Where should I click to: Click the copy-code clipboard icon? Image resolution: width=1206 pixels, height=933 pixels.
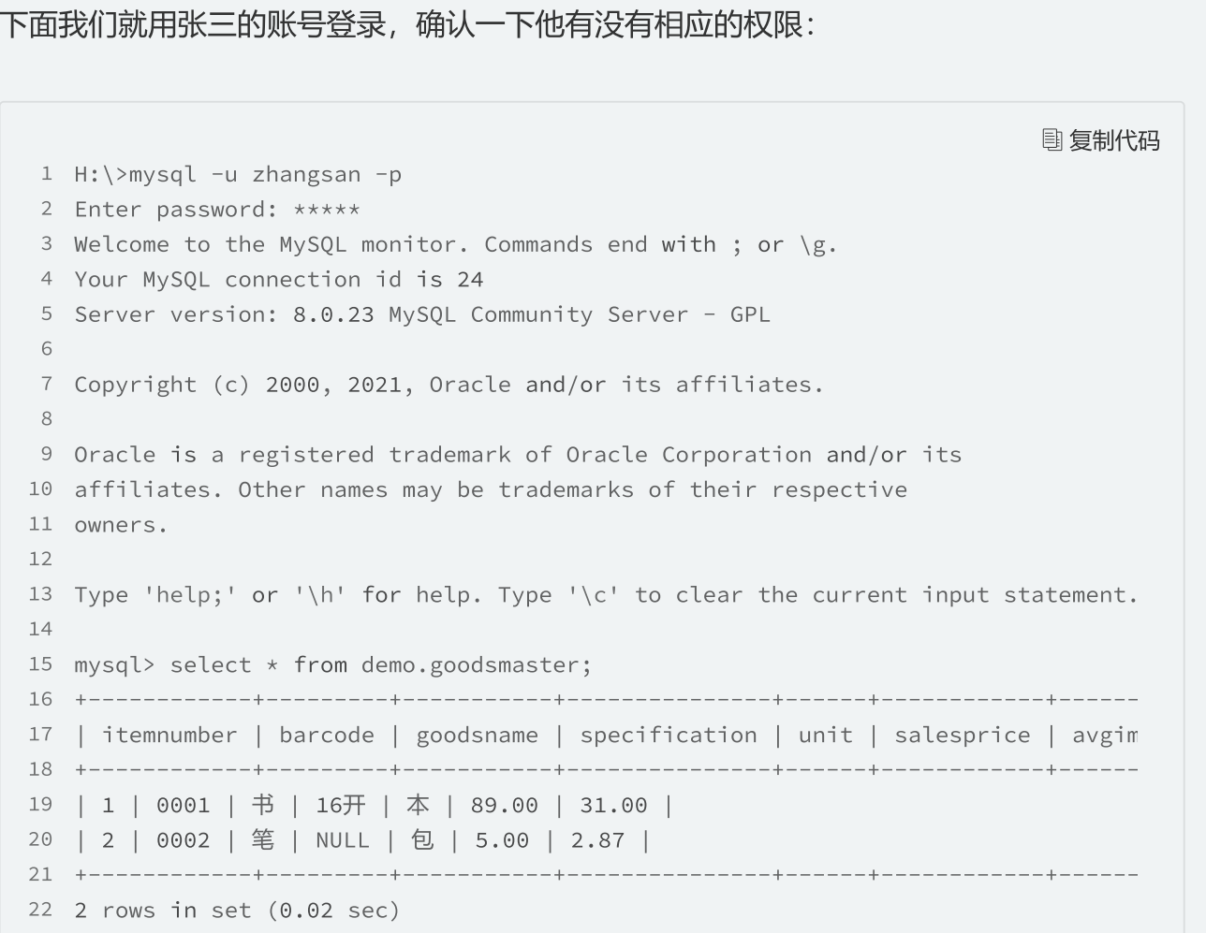(1052, 140)
